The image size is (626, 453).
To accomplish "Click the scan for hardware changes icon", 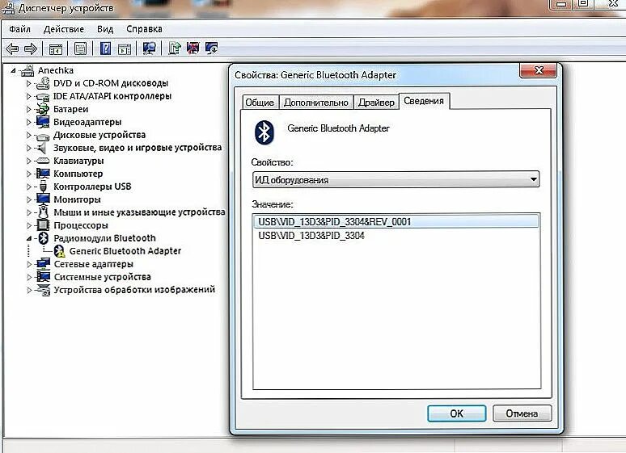I will 150,48.
